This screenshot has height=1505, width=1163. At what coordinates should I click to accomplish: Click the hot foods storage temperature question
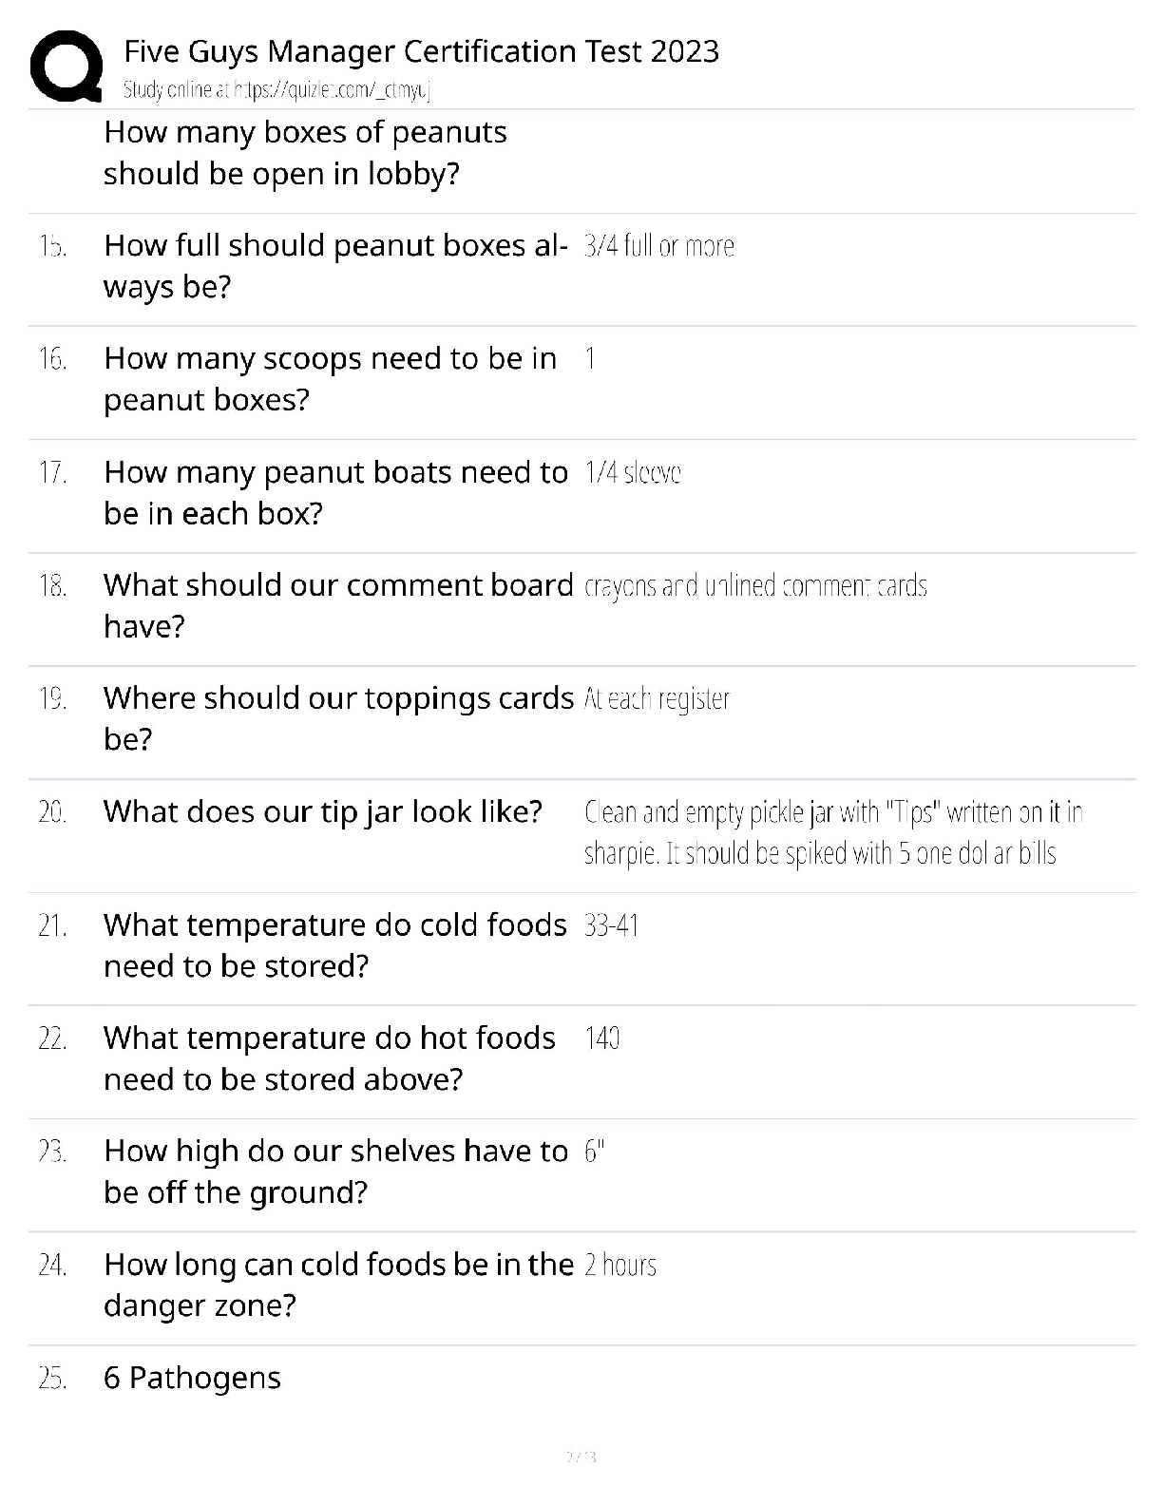pyautogui.click(x=329, y=1057)
